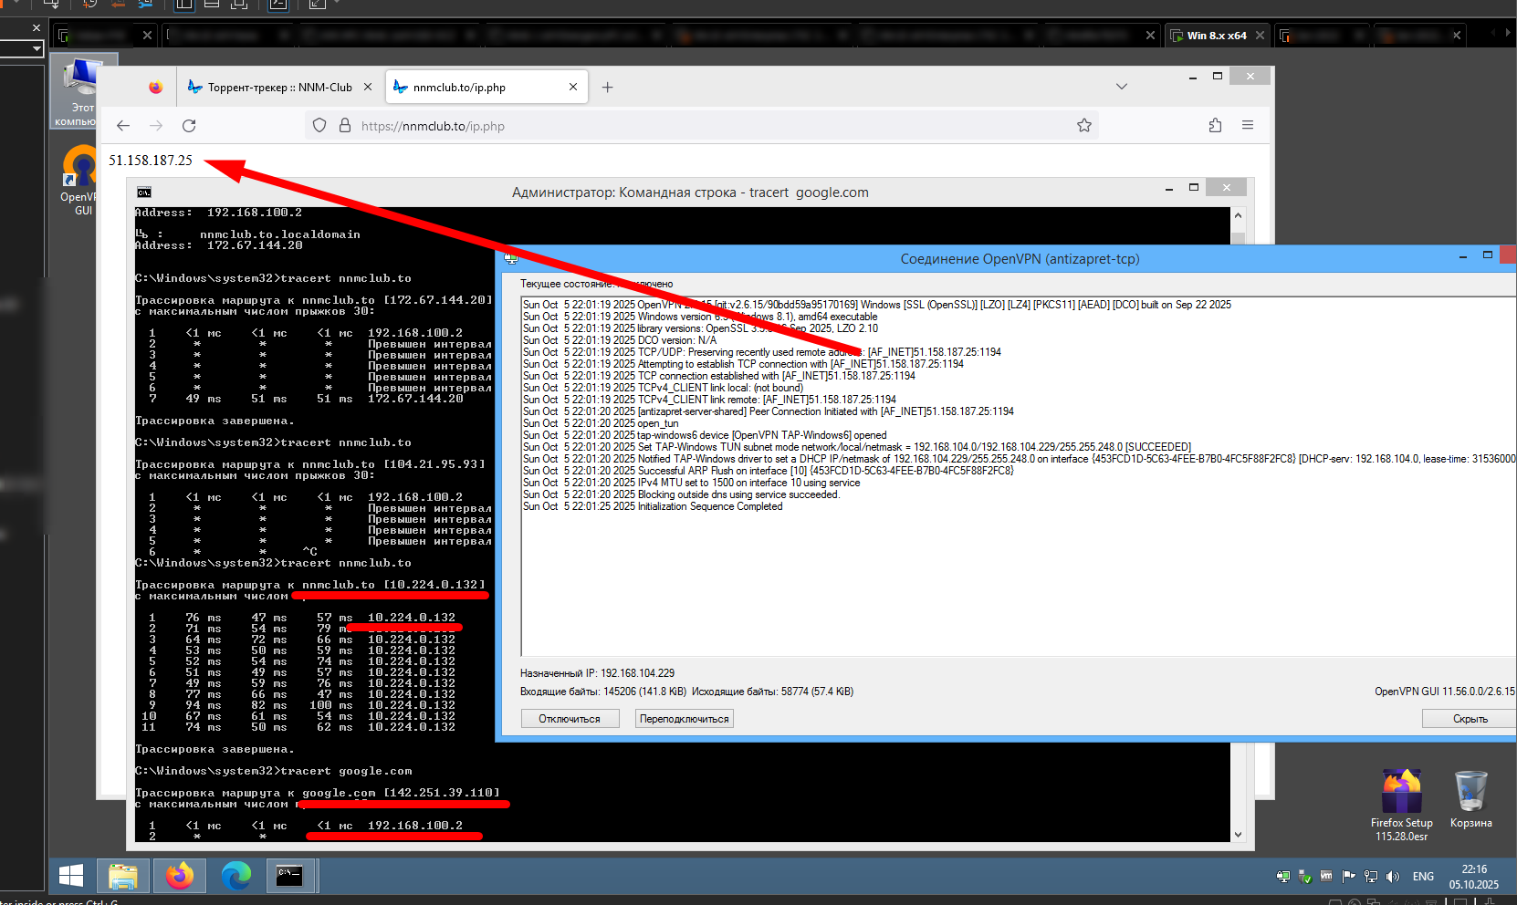Click the Firefox back arrow
This screenshot has height=905, width=1517.
pos(123,126)
